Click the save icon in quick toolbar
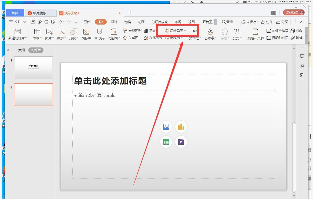Screen dimensions: 313x199 pyautogui.click(x=33, y=22)
